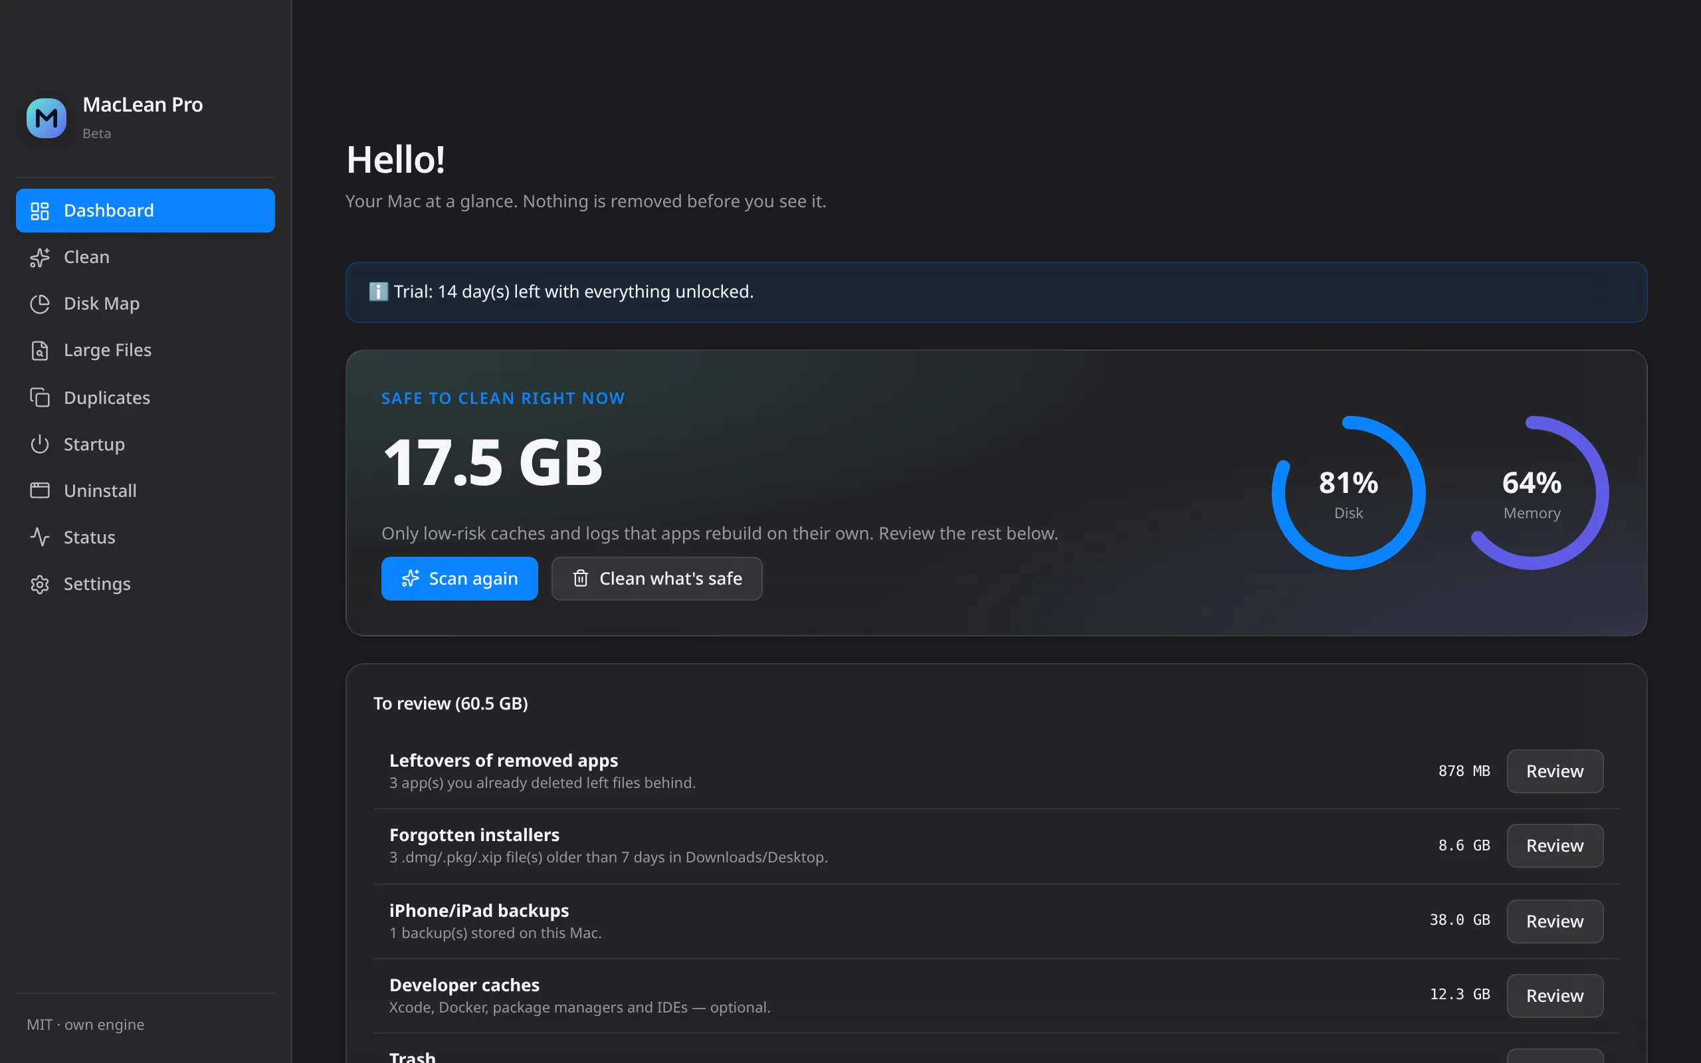
Task: Click the Uninstall window icon
Action: [40, 491]
